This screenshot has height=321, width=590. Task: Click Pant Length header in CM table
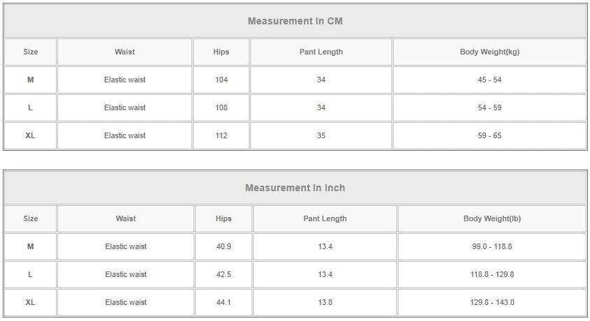(x=321, y=52)
